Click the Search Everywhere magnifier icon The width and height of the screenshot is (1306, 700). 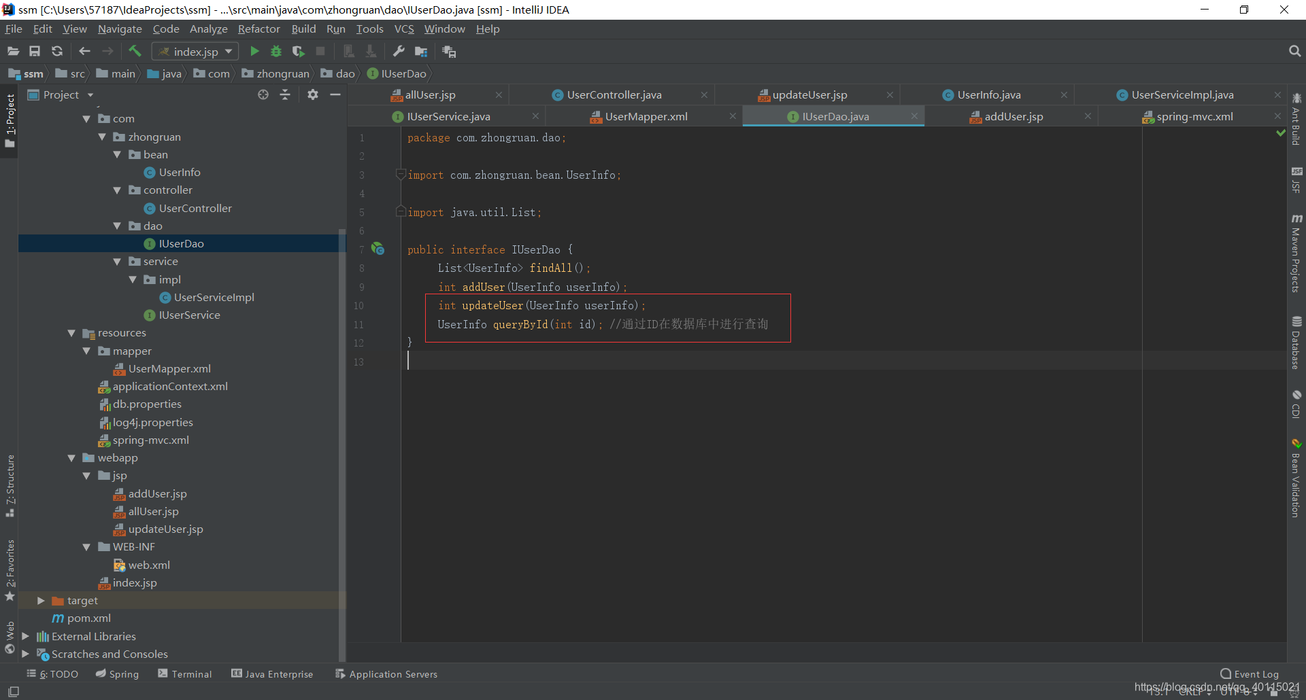tap(1294, 52)
